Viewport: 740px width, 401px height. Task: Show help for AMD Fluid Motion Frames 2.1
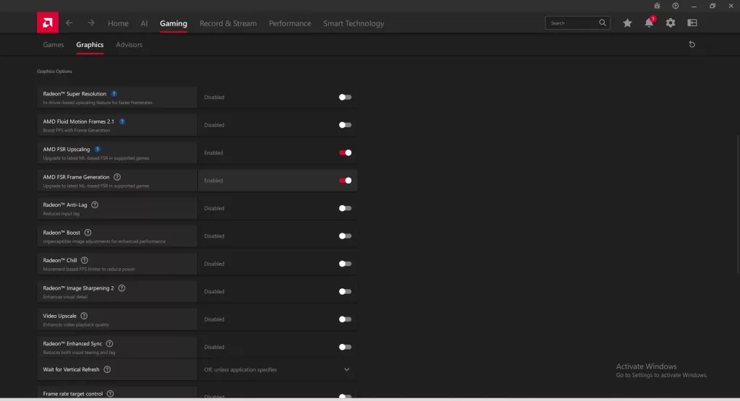[x=121, y=121]
